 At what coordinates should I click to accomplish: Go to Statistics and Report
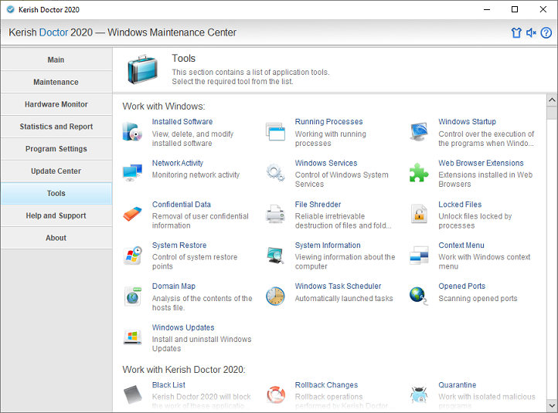56,127
